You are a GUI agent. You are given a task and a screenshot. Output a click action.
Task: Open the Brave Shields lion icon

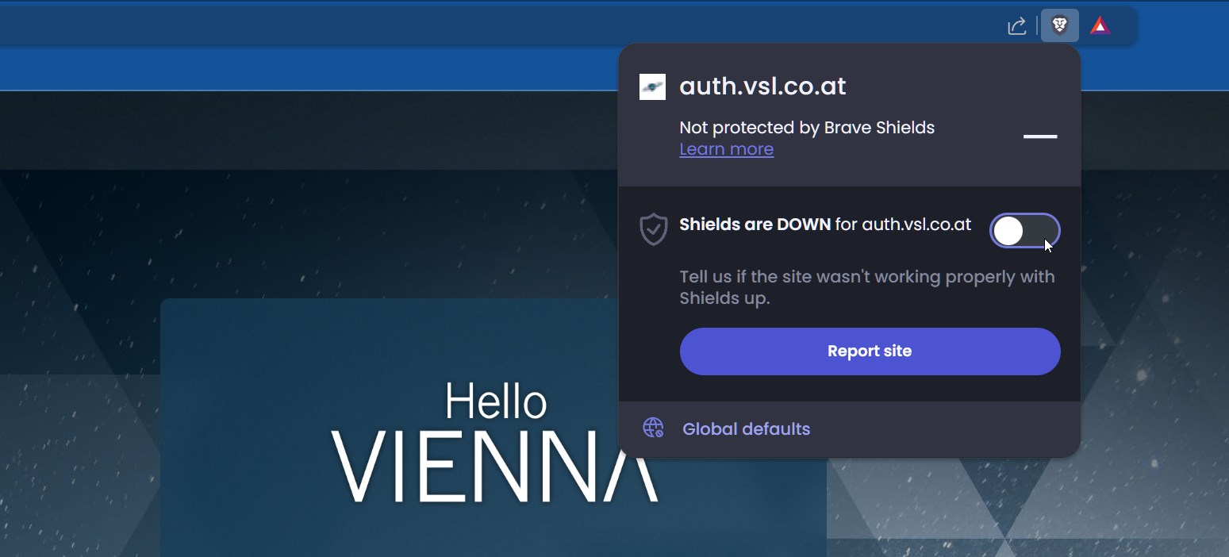[1059, 25]
